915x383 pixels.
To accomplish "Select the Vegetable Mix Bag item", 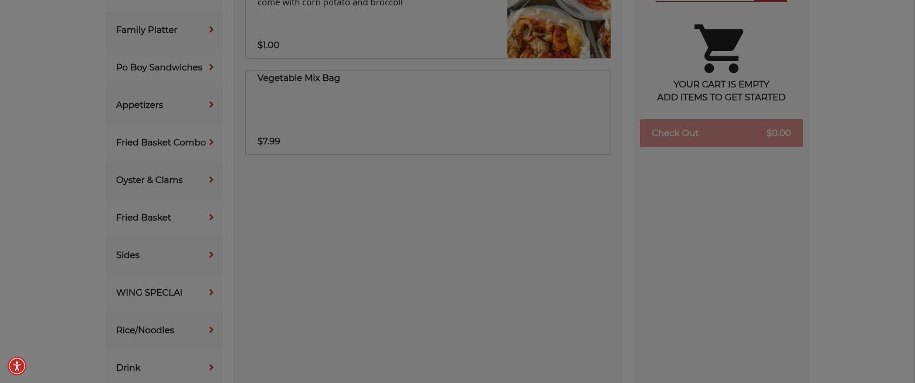I will pos(428,113).
